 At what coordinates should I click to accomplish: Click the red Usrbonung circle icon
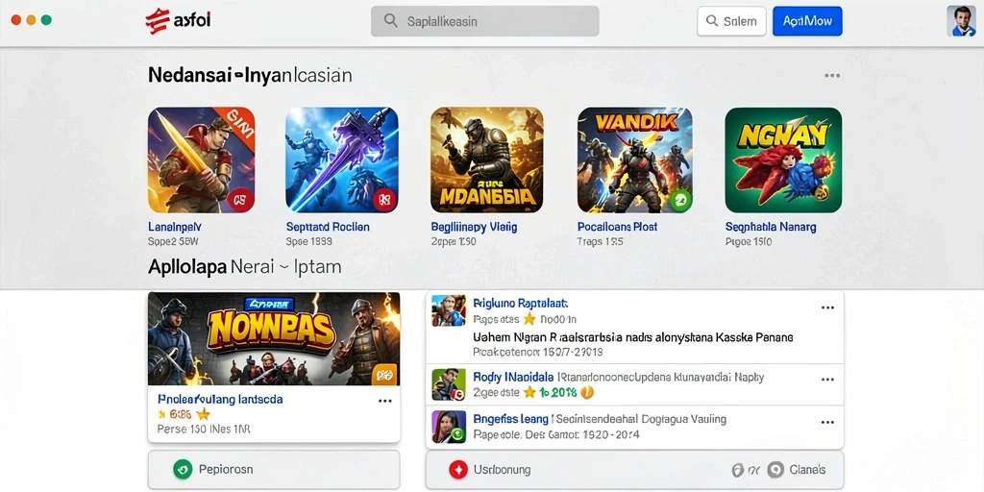click(x=458, y=469)
